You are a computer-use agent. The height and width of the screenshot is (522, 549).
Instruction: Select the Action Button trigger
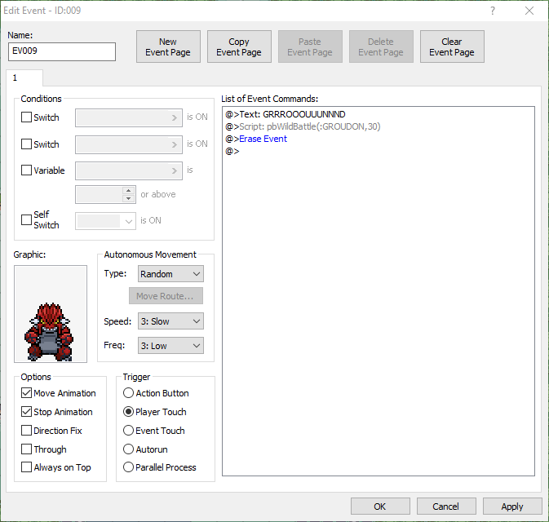click(x=128, y=393)
